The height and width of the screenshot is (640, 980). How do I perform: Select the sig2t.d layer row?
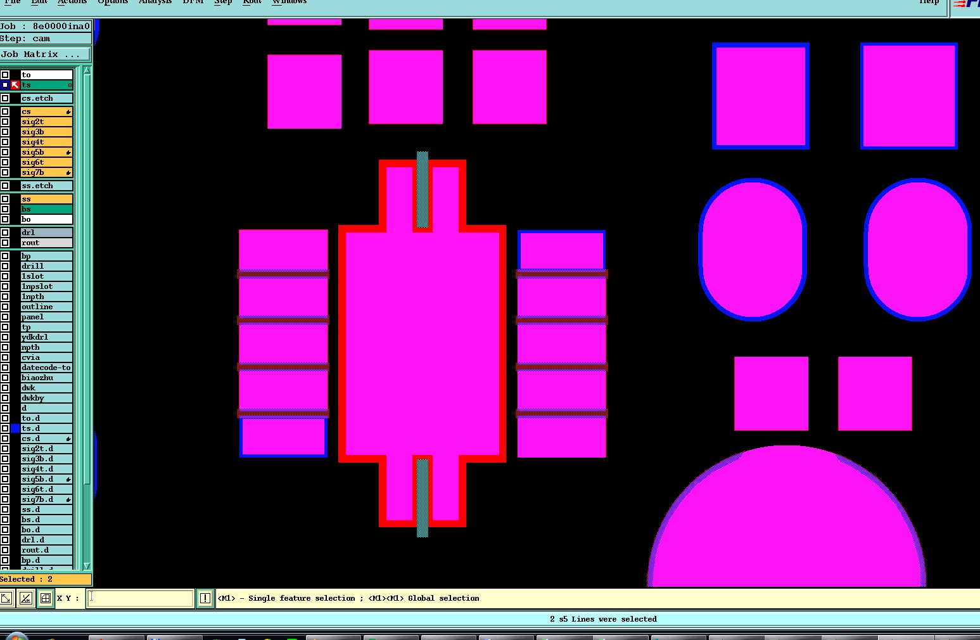[46, 449]
